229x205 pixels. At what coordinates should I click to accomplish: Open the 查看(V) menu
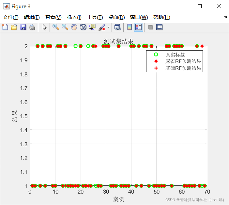tap(53, 17)
